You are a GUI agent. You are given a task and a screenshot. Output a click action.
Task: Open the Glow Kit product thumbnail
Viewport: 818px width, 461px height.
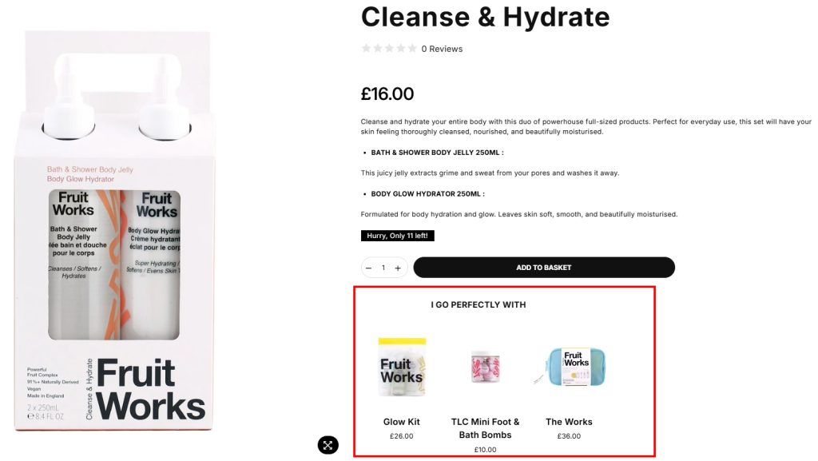pos(402,367)
